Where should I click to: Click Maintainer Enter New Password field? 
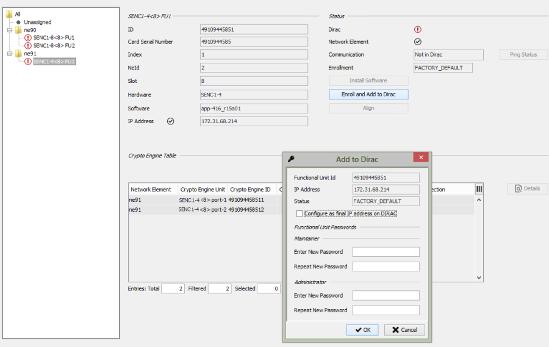(386, 252)
